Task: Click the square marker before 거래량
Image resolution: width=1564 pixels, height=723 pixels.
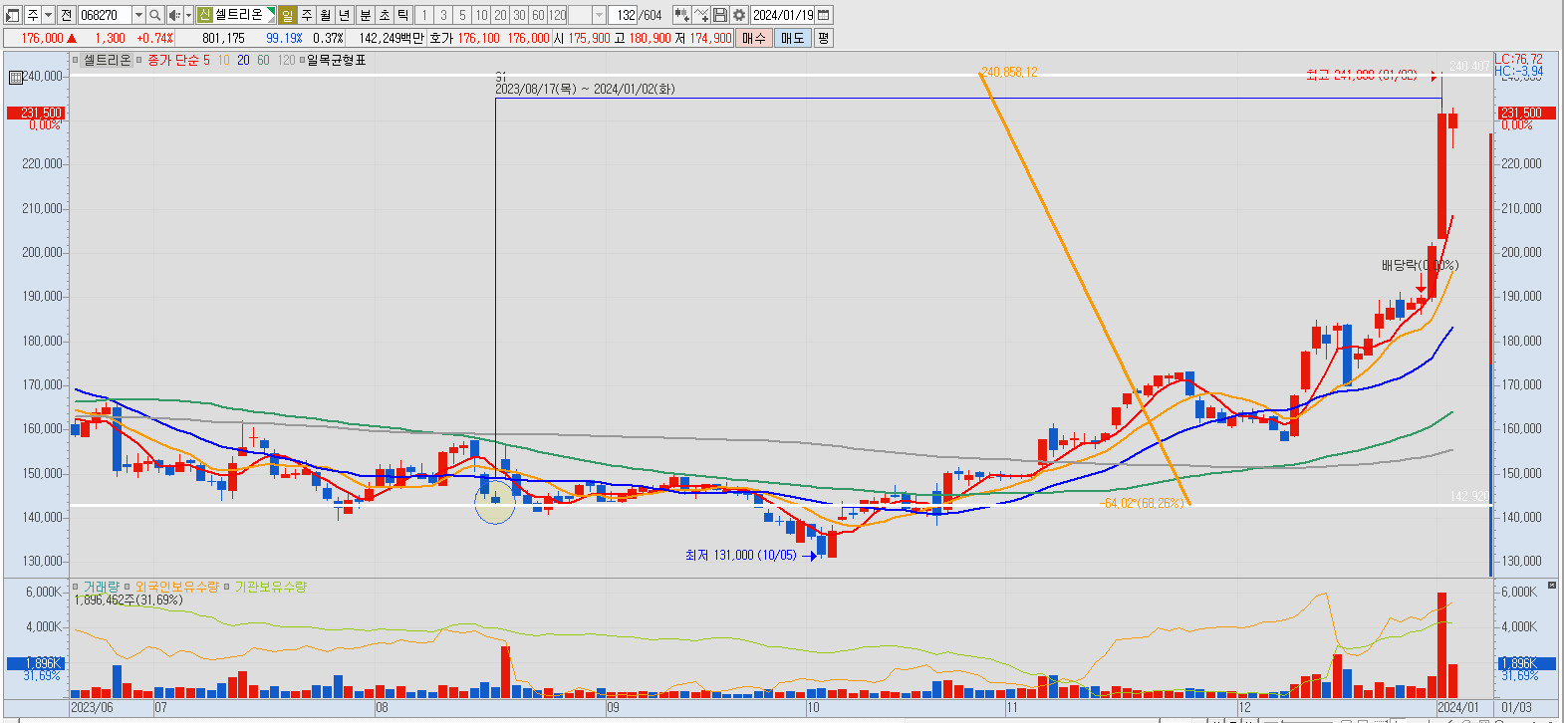Action: [x=76, y=587]
